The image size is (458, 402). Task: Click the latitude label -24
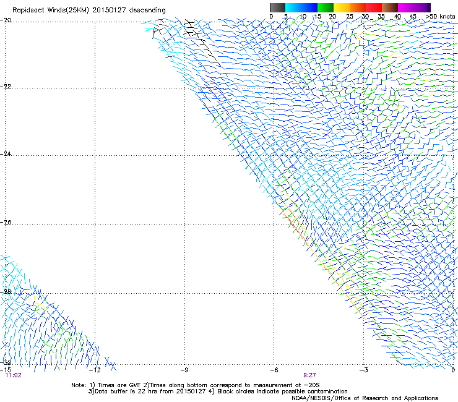[x=6, y=153]
